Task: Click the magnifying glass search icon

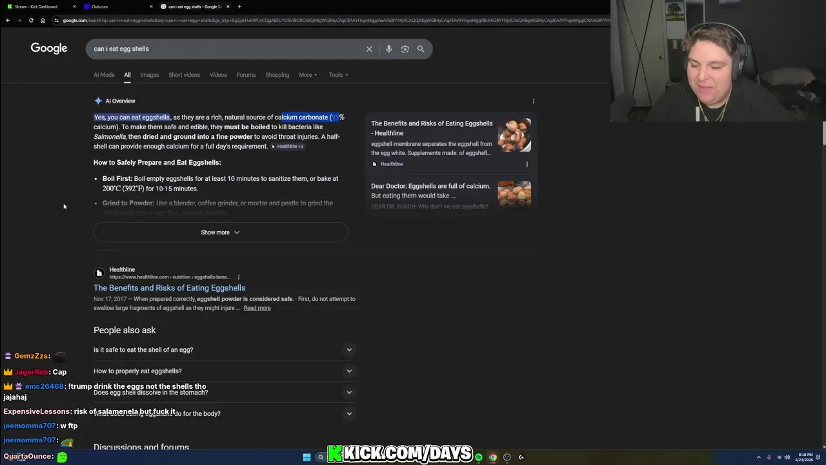Action: (421, 49)
